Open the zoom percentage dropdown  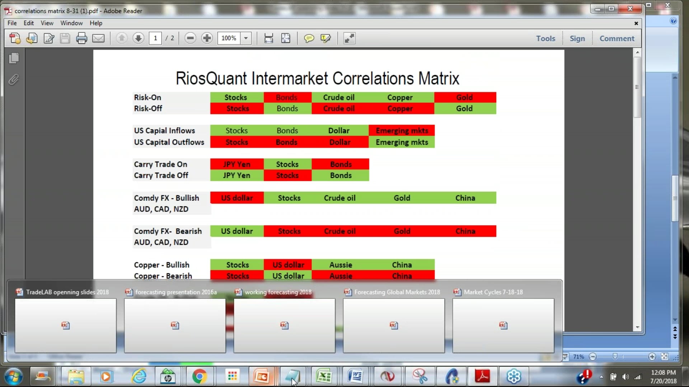pyautogui.click(x=246, y=38)
